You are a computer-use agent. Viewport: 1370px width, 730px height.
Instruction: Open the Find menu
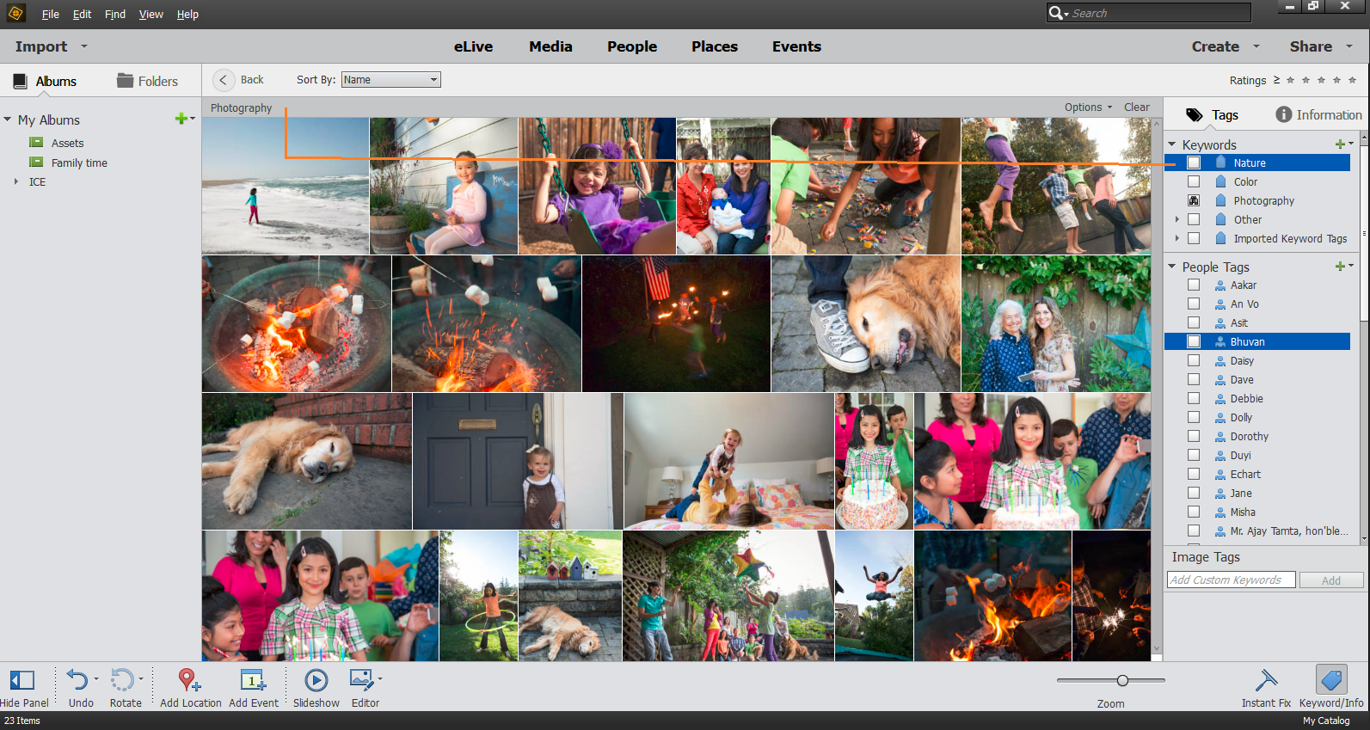click(x=114, y=15)
